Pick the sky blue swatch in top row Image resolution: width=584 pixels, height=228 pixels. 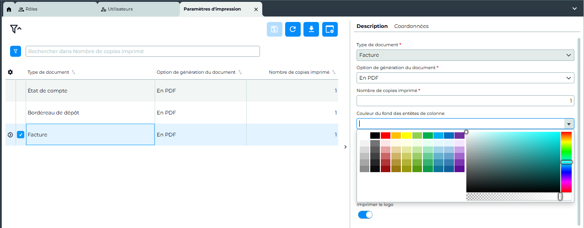(x=438, y=136)
